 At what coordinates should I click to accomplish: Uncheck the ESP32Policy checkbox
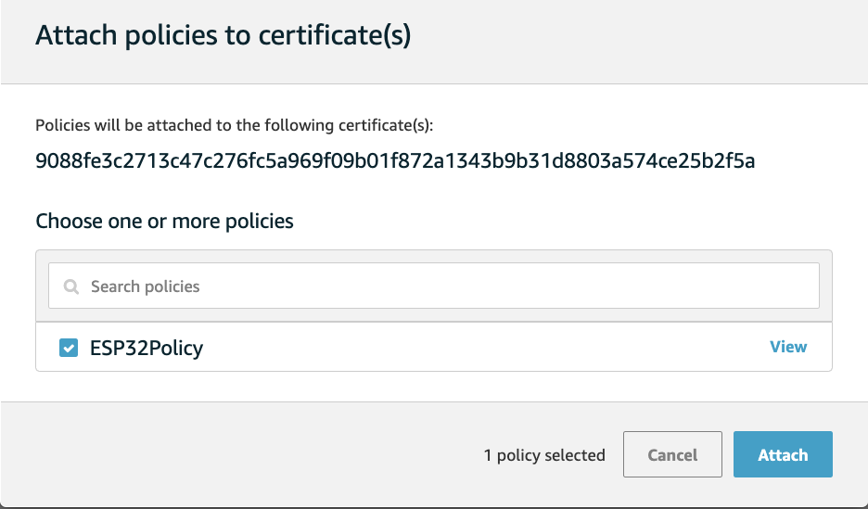click(69, 348)
